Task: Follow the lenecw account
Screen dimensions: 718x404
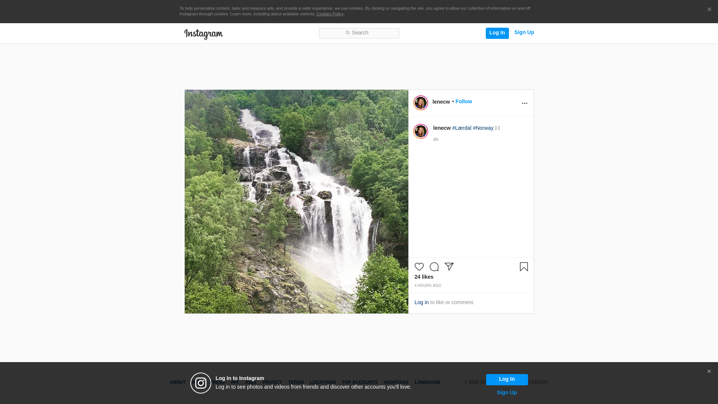Action: pos(464,101)
